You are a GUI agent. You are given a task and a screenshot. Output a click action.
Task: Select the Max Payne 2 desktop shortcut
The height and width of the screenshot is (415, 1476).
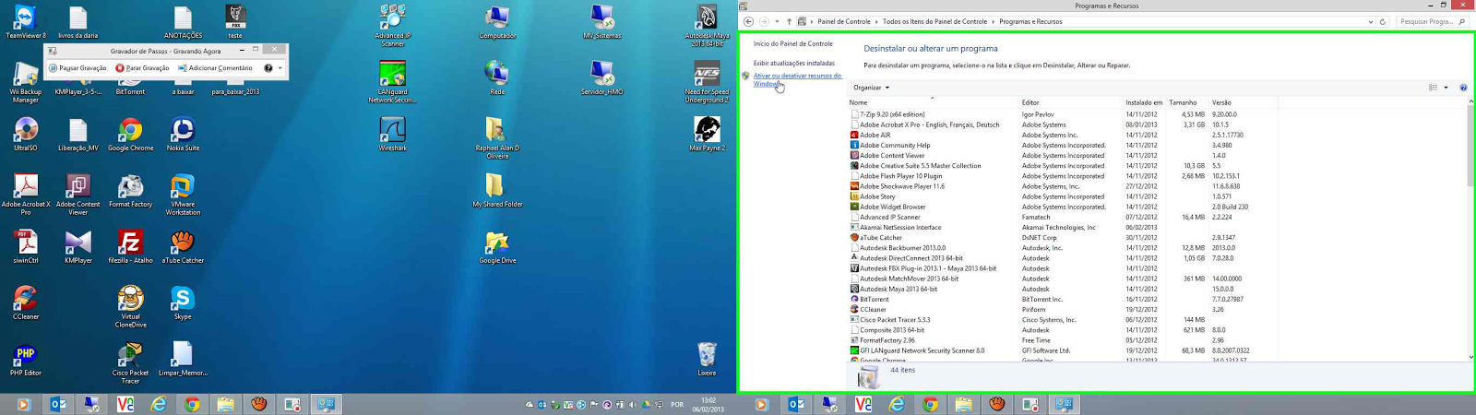(707, 135)
